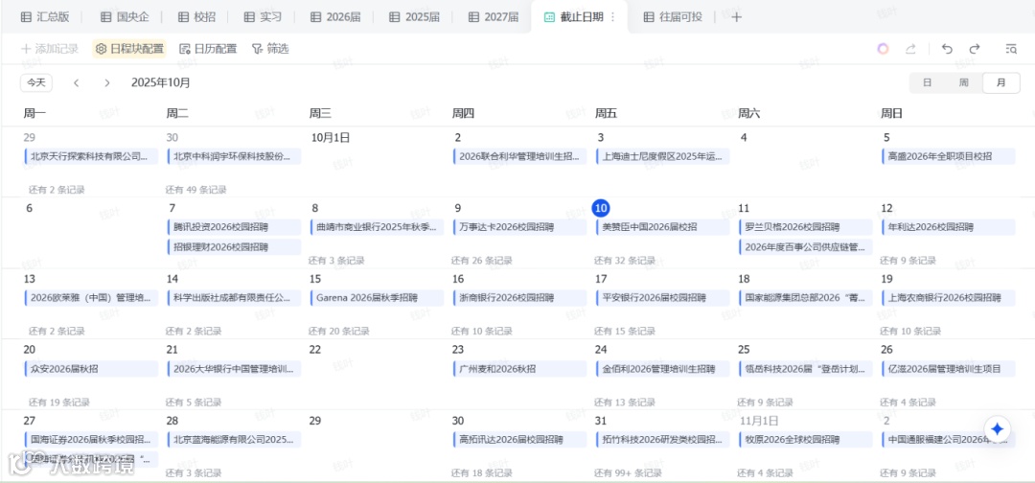Expand 还有 15 条记录 on October 17
1035x483 pixels.
coord(625,331)
